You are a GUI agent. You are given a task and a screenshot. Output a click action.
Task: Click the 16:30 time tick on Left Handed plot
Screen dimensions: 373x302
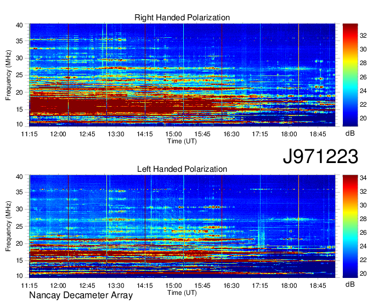pyautogui.click(x=231, y=286)
